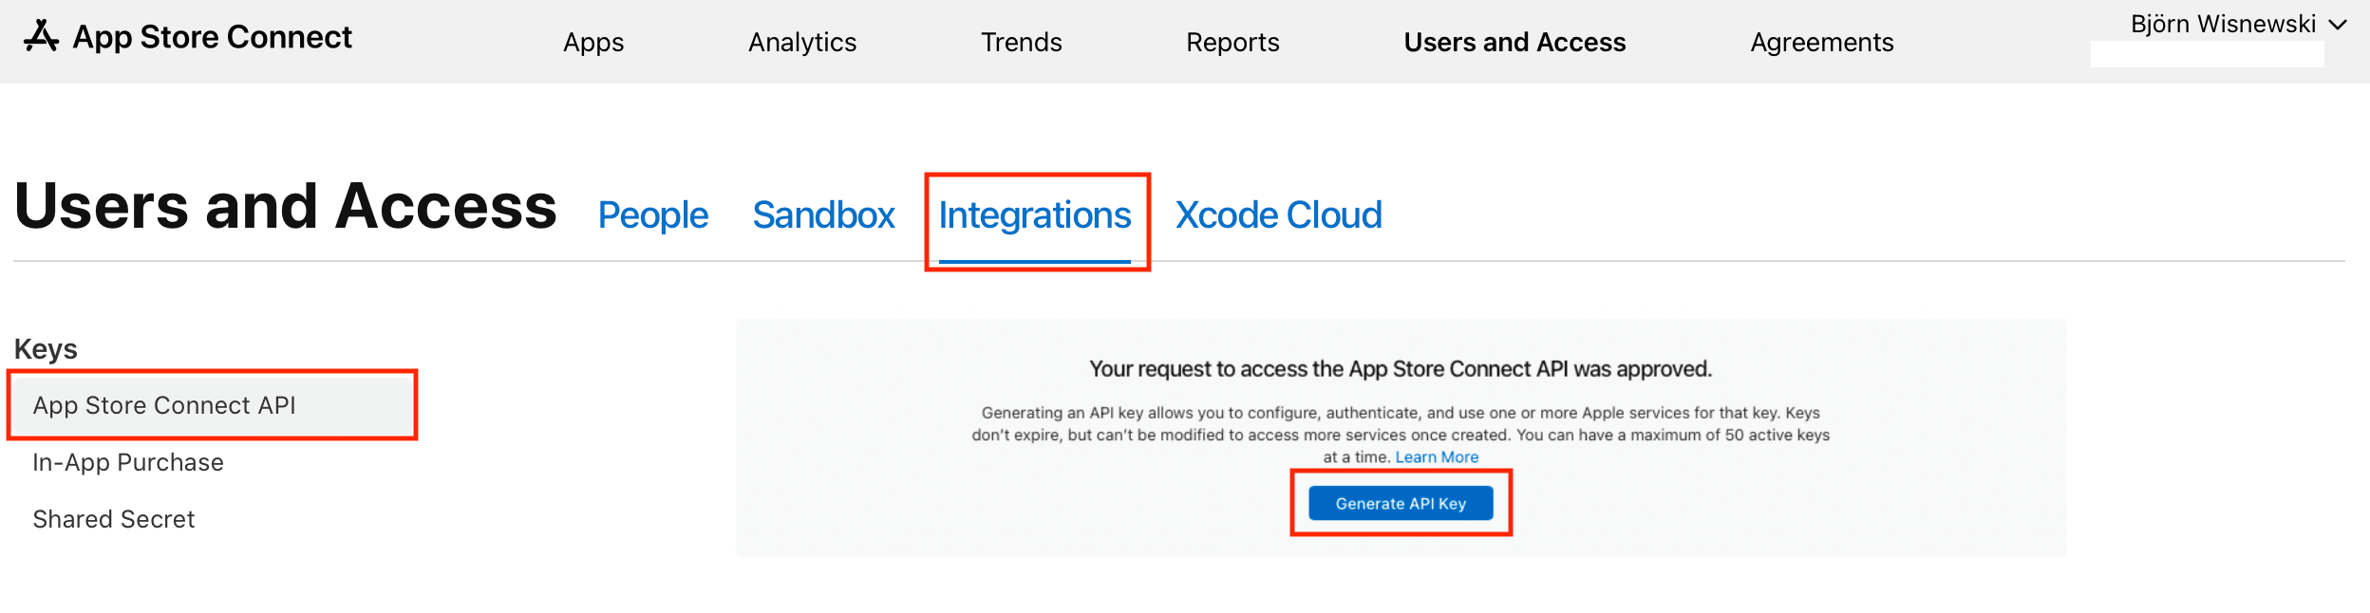Select the Integrations tab
The height and width of the screenshot is (613, 2370).
pyautogui.click(x=1035, y=217)
